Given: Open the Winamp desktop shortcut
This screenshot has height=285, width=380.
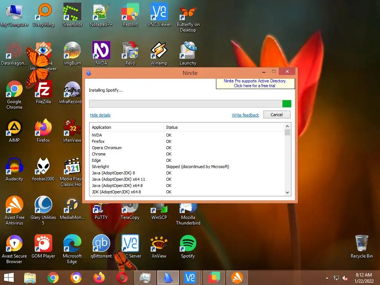Looking at the screenshot, I should coord(159,53).
